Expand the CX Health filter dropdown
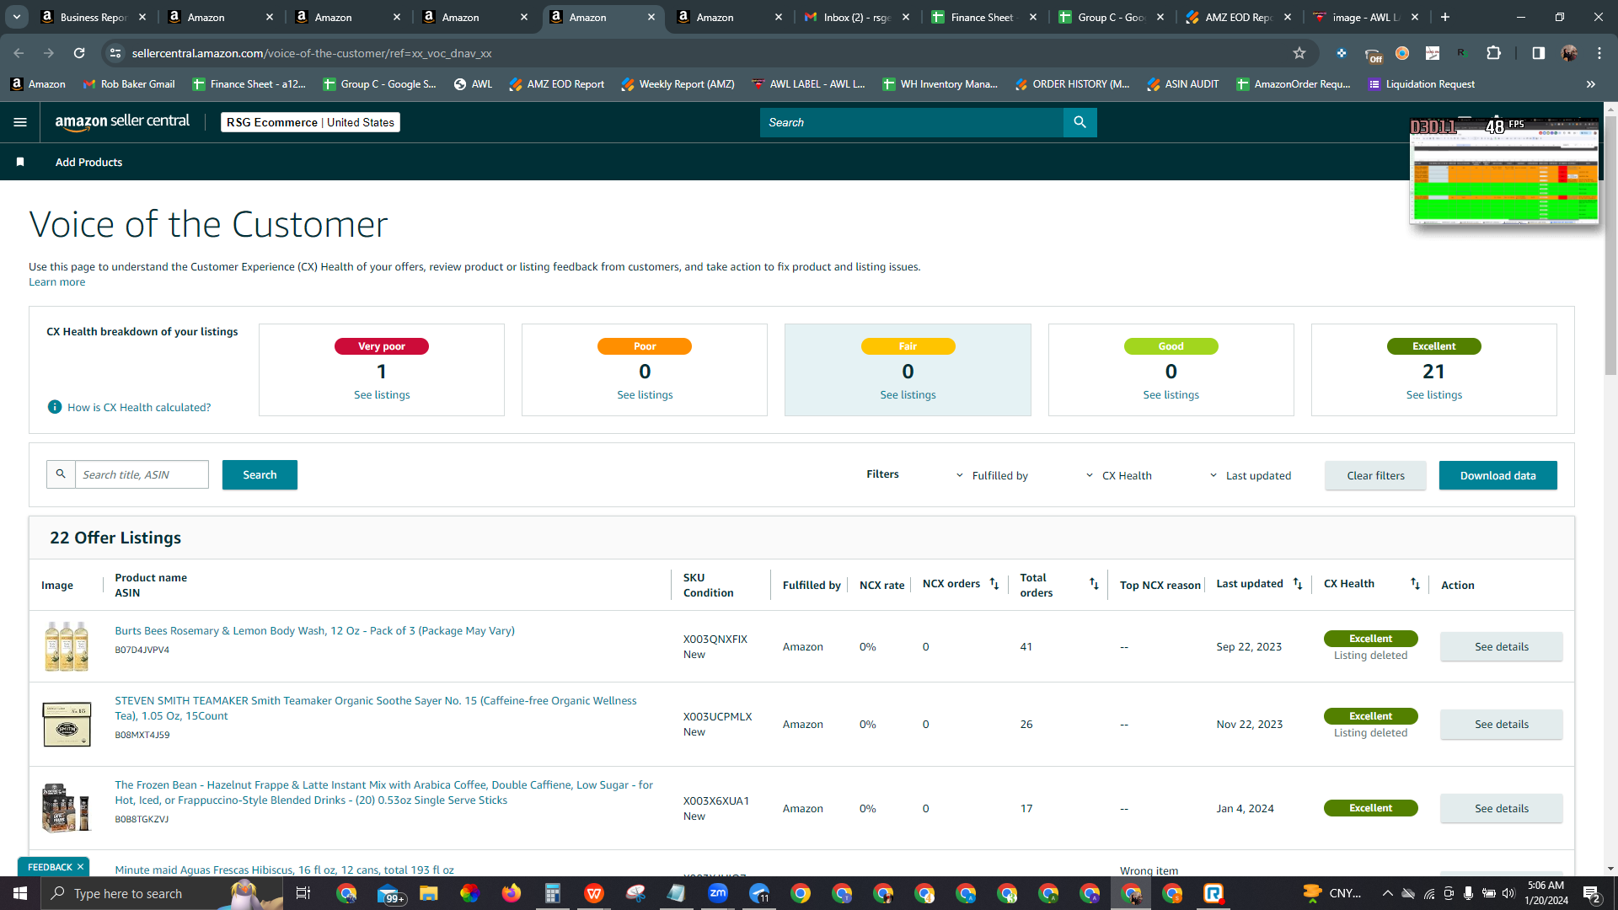This screenshot has height=910, width=1618. 1118,475
